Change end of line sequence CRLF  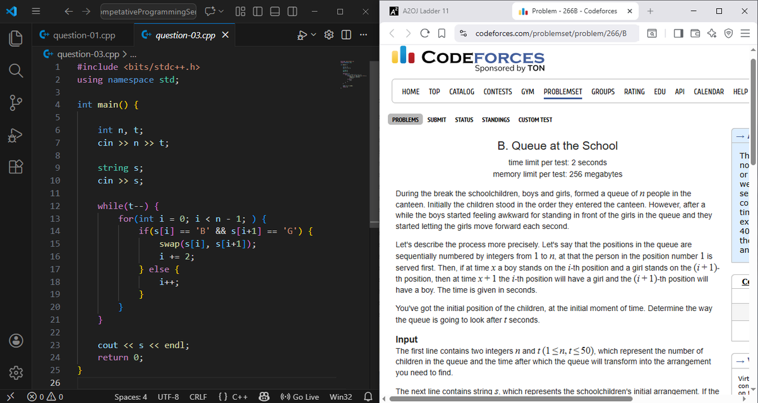[198, 397]
